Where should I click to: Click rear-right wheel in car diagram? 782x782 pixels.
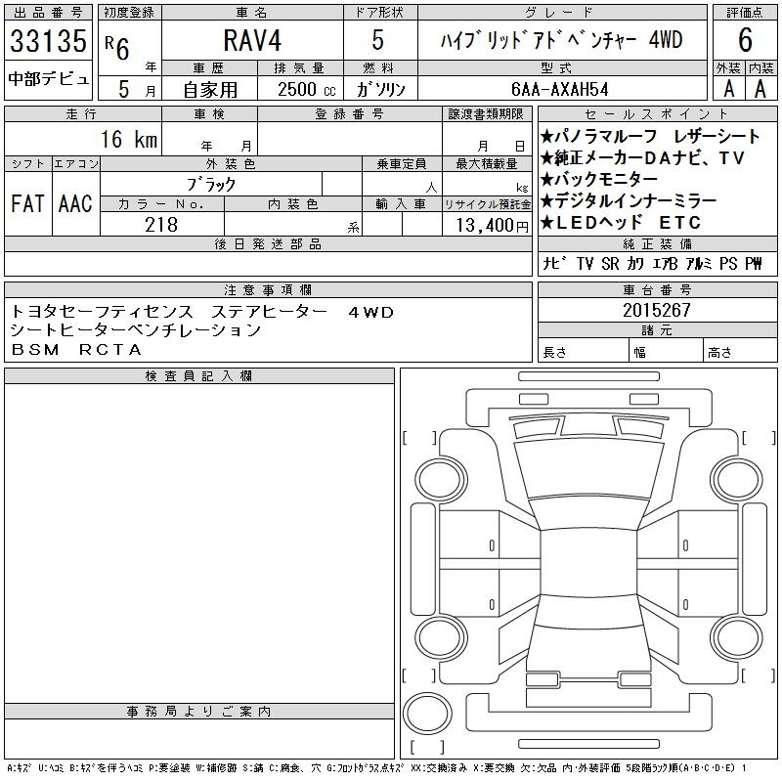pyautogui.click(x=736, y=637)
